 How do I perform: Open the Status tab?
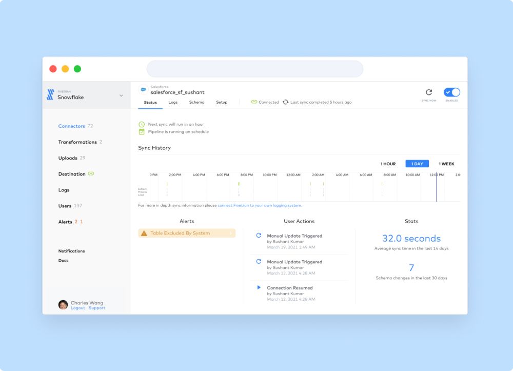point(150,103)
